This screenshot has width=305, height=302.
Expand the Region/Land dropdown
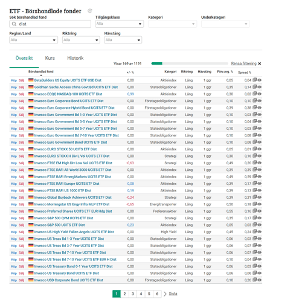point(33,40)
